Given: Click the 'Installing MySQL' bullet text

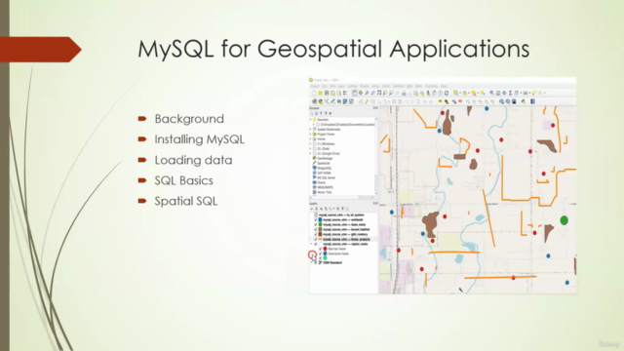Looking at the screenshot, I should [199, 139].
